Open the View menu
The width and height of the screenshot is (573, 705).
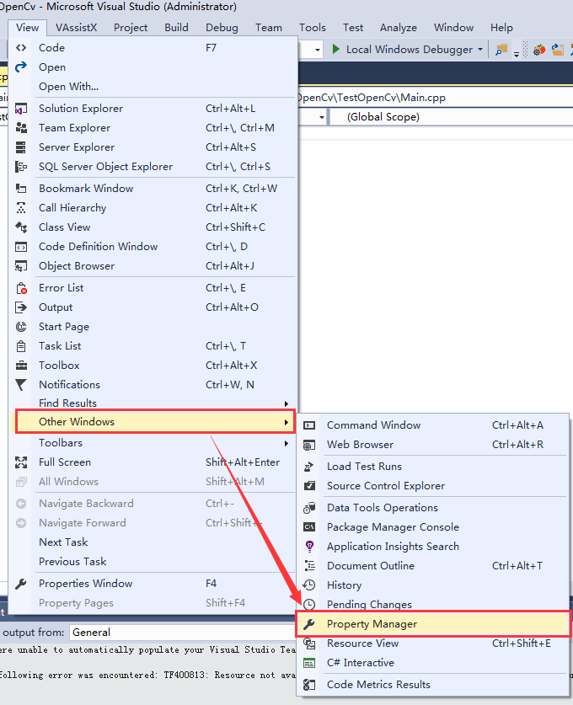click(x=27, y=28)
